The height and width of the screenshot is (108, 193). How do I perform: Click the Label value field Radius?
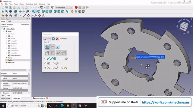click(x=20, y=79)
